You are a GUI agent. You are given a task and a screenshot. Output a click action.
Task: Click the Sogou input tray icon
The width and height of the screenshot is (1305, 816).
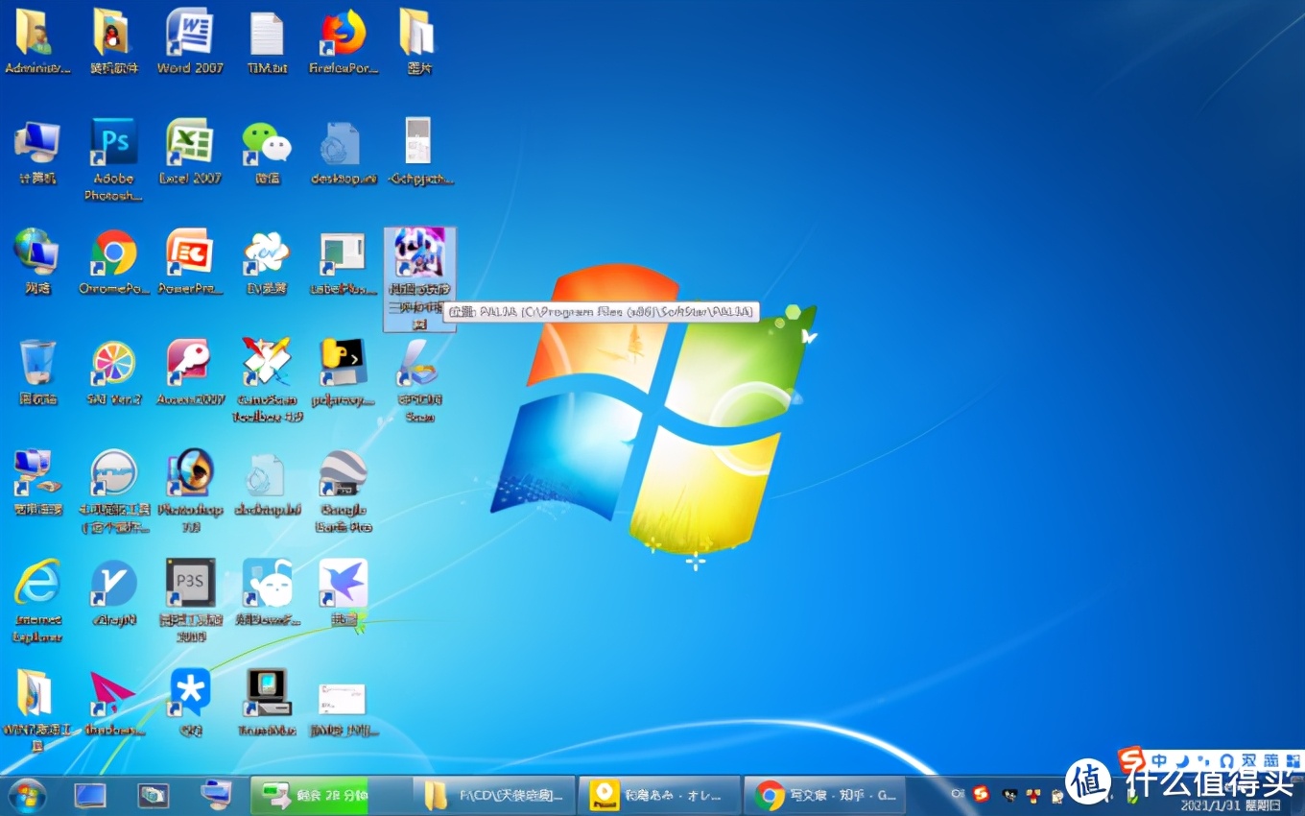point(980,794)
